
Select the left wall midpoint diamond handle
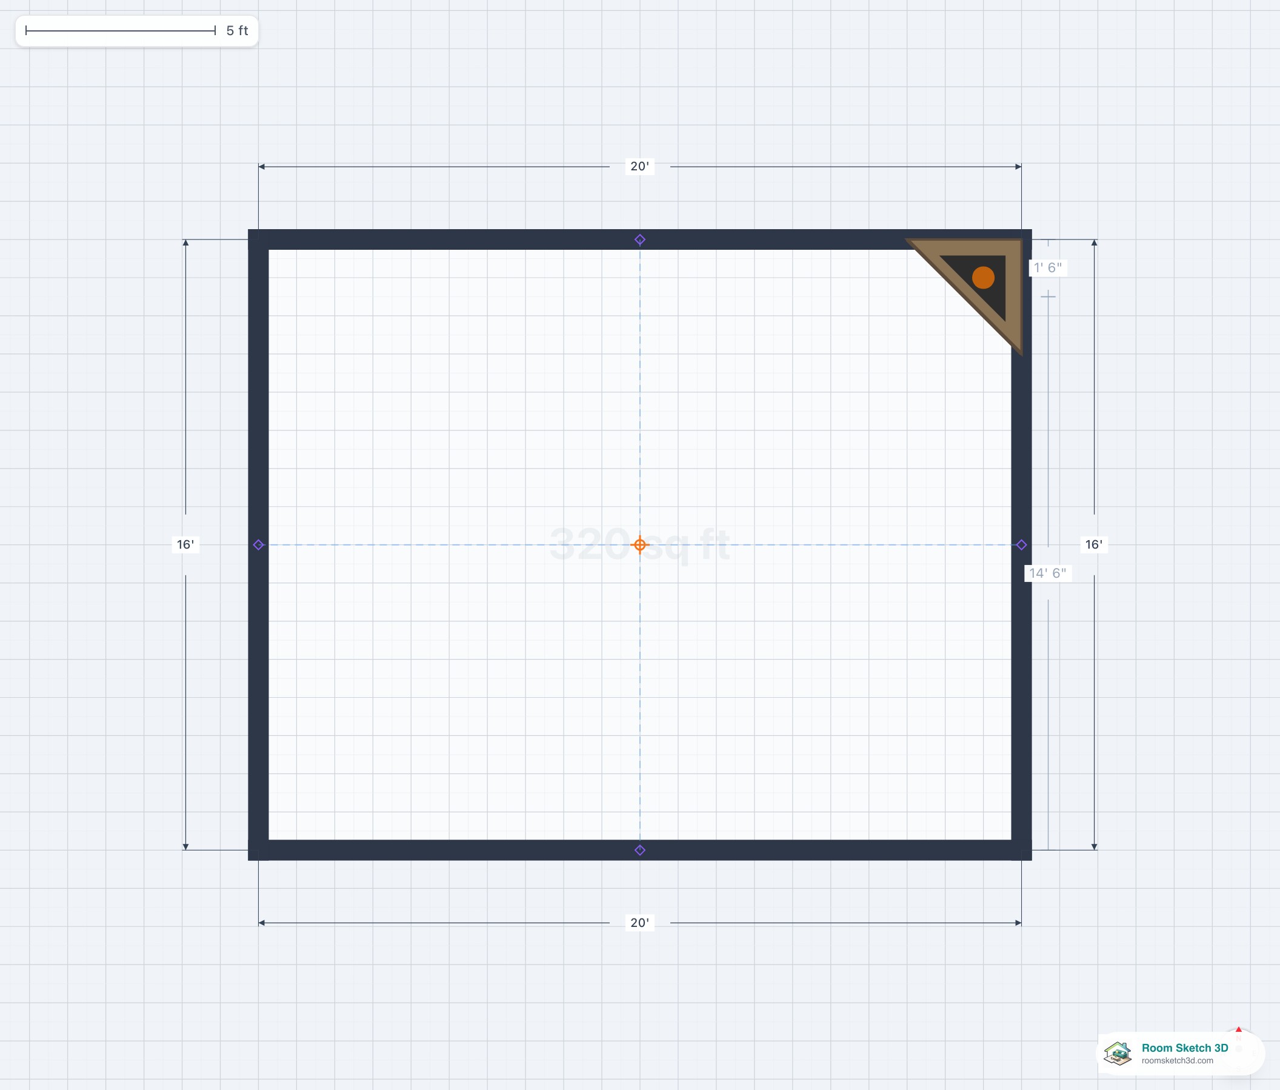[x=259, y=545]
